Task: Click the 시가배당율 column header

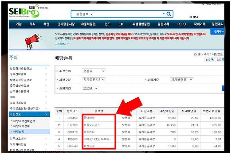Action: (189, 111)
